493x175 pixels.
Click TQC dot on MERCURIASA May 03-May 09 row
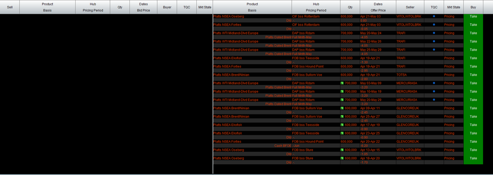pyautogui.click(x=434, y=83)
